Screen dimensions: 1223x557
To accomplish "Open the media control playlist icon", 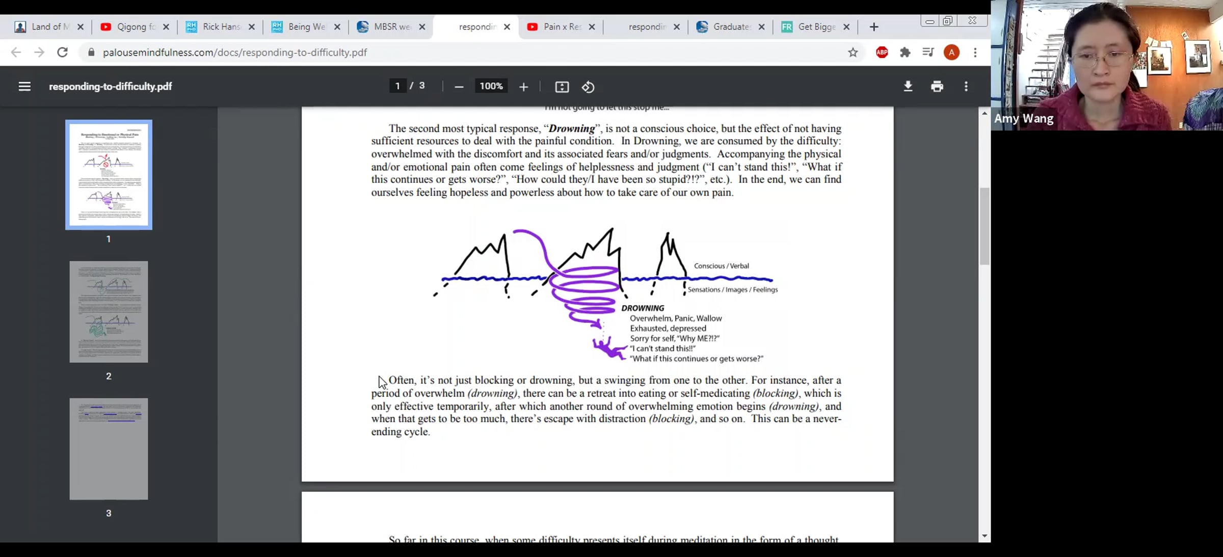I will pos(928,52).
